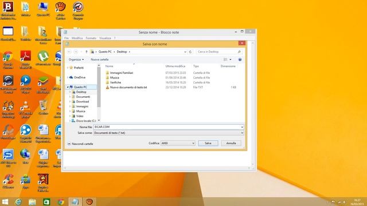Select Video in the navigation tree
Screen dimensions: 367x206
pos(80,116)
